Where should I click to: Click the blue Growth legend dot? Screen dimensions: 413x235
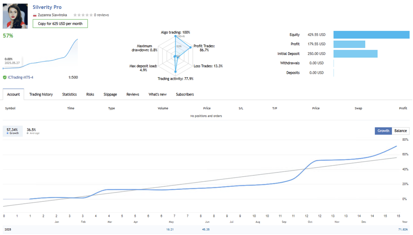pyautogui.click(x=8, y=133)
